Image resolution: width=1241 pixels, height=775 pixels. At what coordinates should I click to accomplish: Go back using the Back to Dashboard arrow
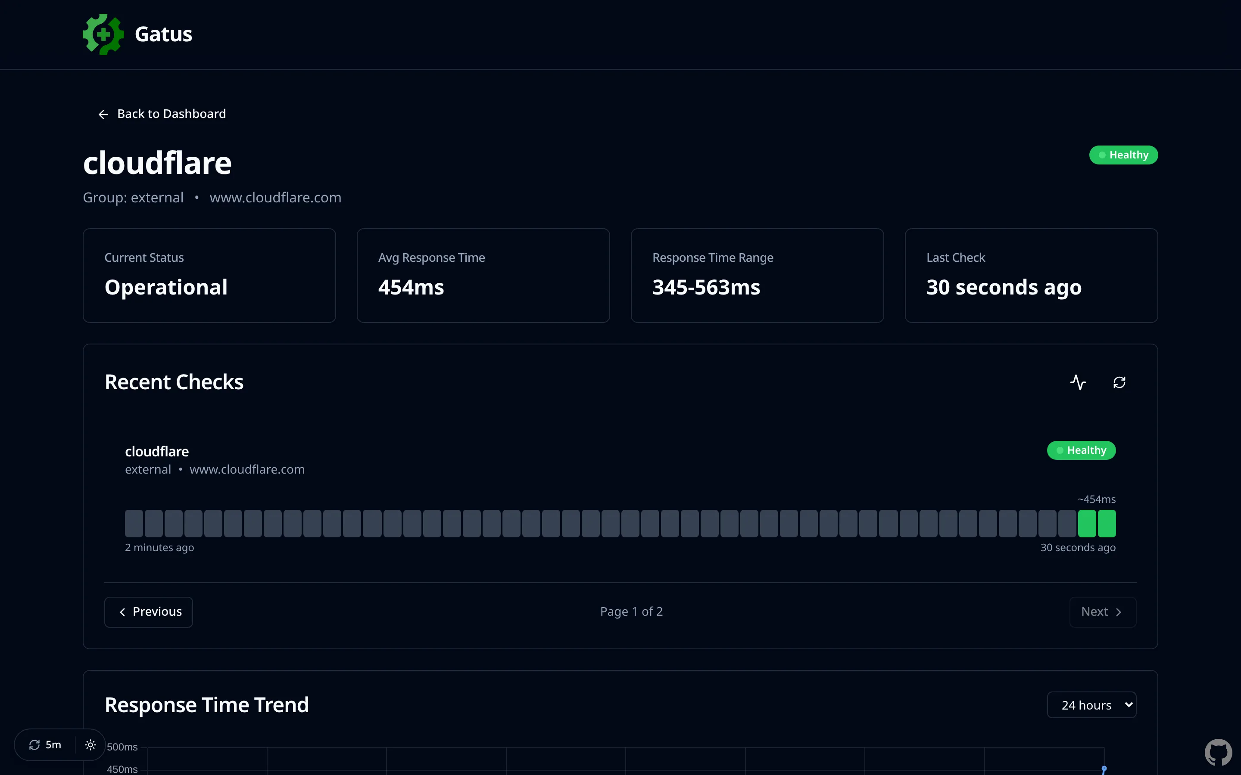pos(103,114)
